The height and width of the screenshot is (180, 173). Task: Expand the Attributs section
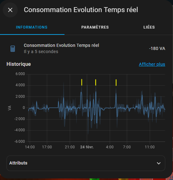click(86, 163)
